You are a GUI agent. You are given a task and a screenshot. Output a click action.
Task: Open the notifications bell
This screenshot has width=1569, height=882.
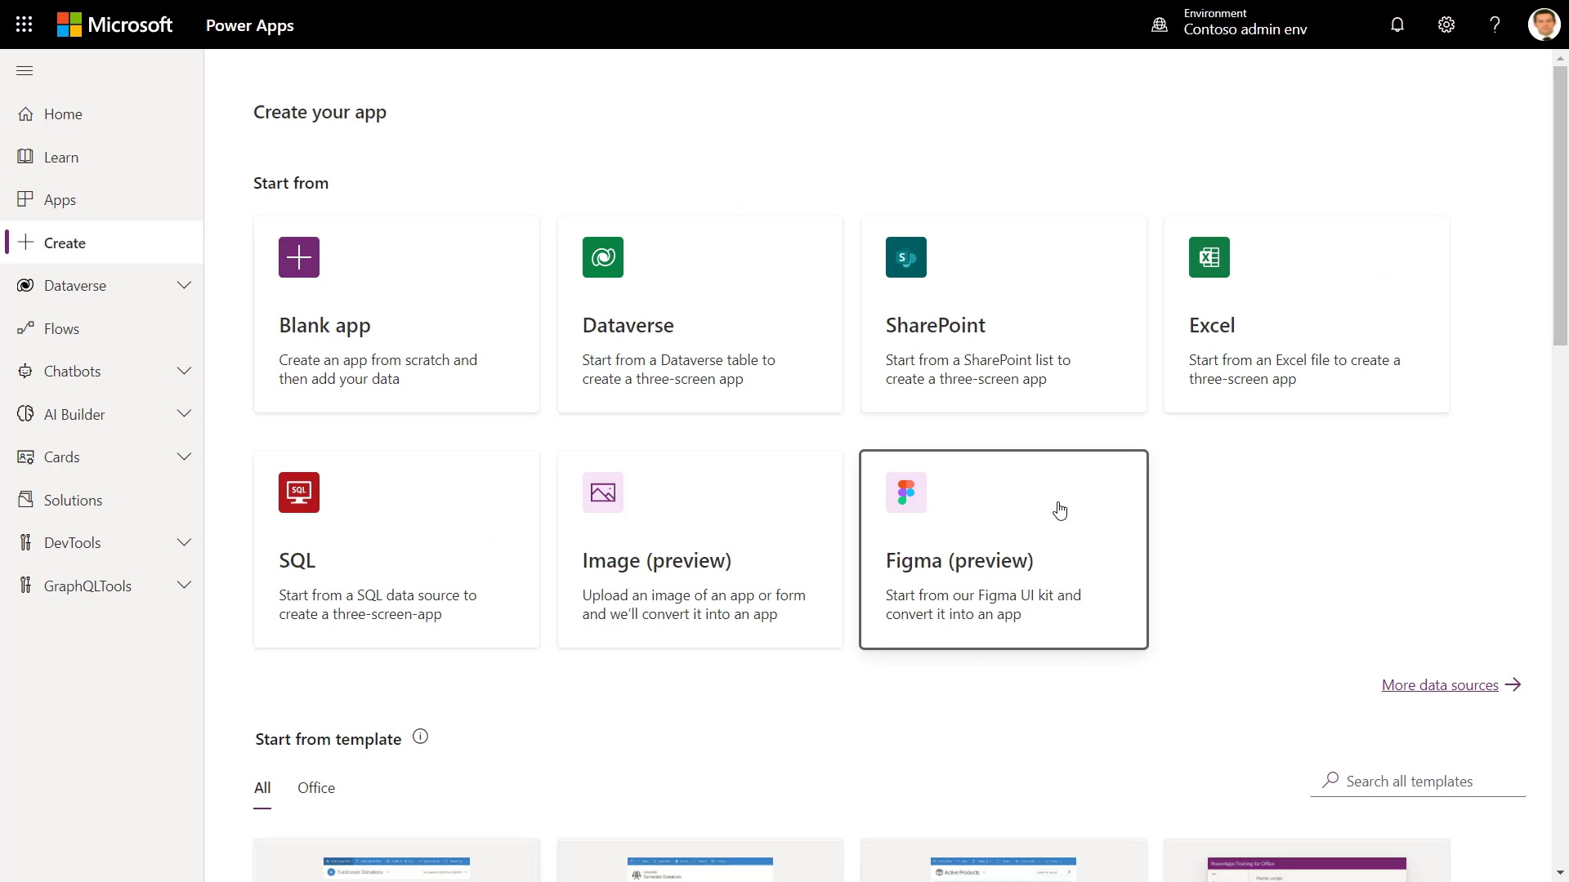pos(1397,24)
